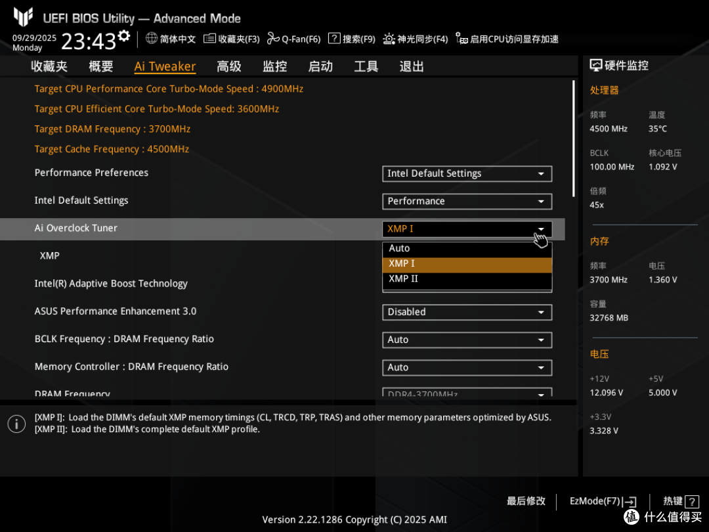Switch to the 启动 tab
The width and height of the screenshot is (709, 532).
(x=320, y=66)
